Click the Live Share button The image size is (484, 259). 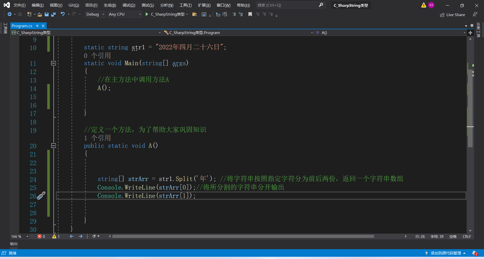click(x=452, y=15)
